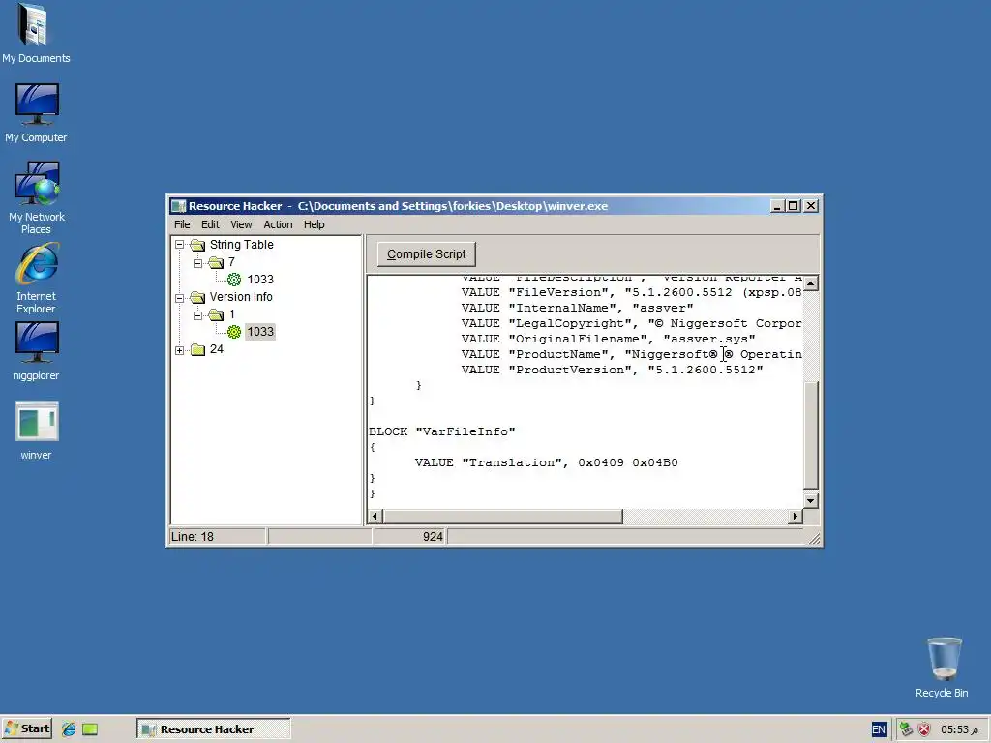Open the Start menu

26,729
